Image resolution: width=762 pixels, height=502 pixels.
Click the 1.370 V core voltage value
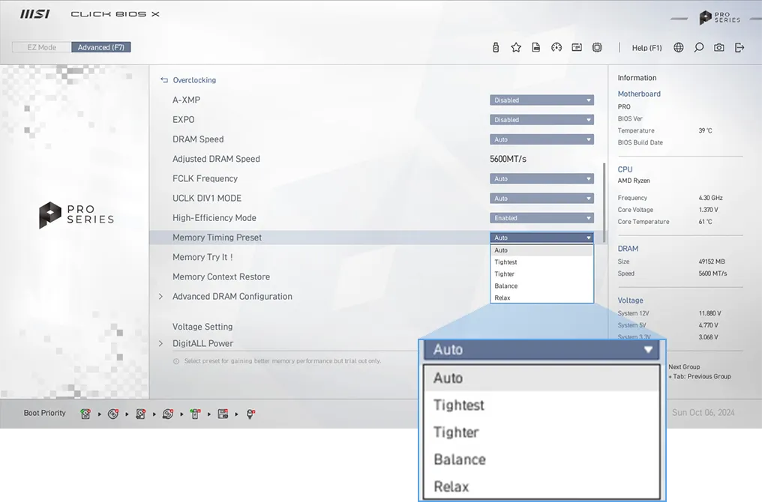pyautogui.click(x=708, y=210)
